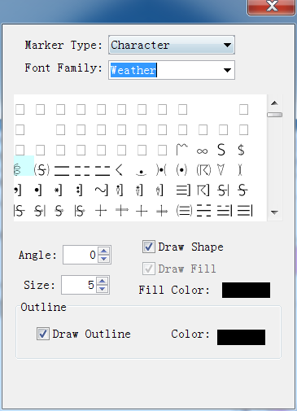
Task: Choose the dot between outward-curving brackets glyph
Action: point(161,170)
